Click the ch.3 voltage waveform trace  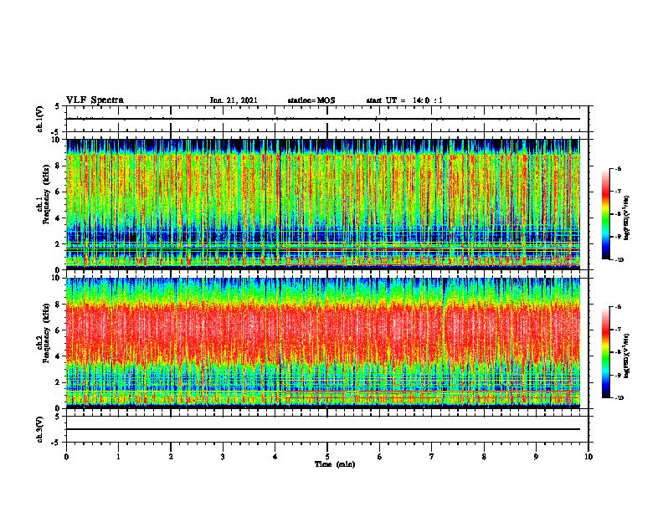(323, 429)
